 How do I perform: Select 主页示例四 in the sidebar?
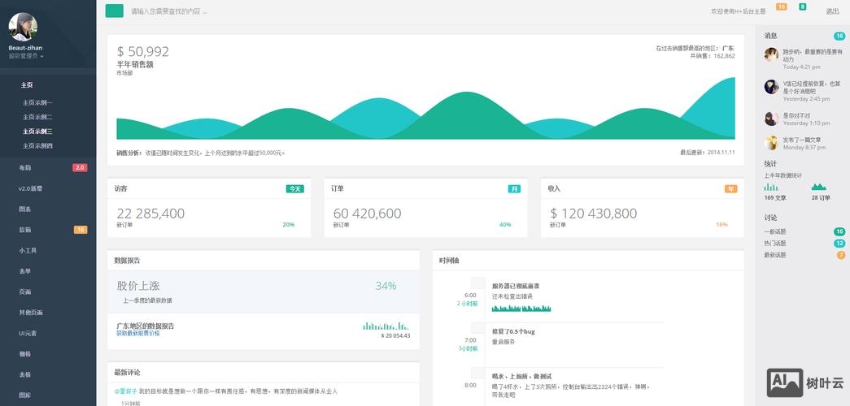37,145
